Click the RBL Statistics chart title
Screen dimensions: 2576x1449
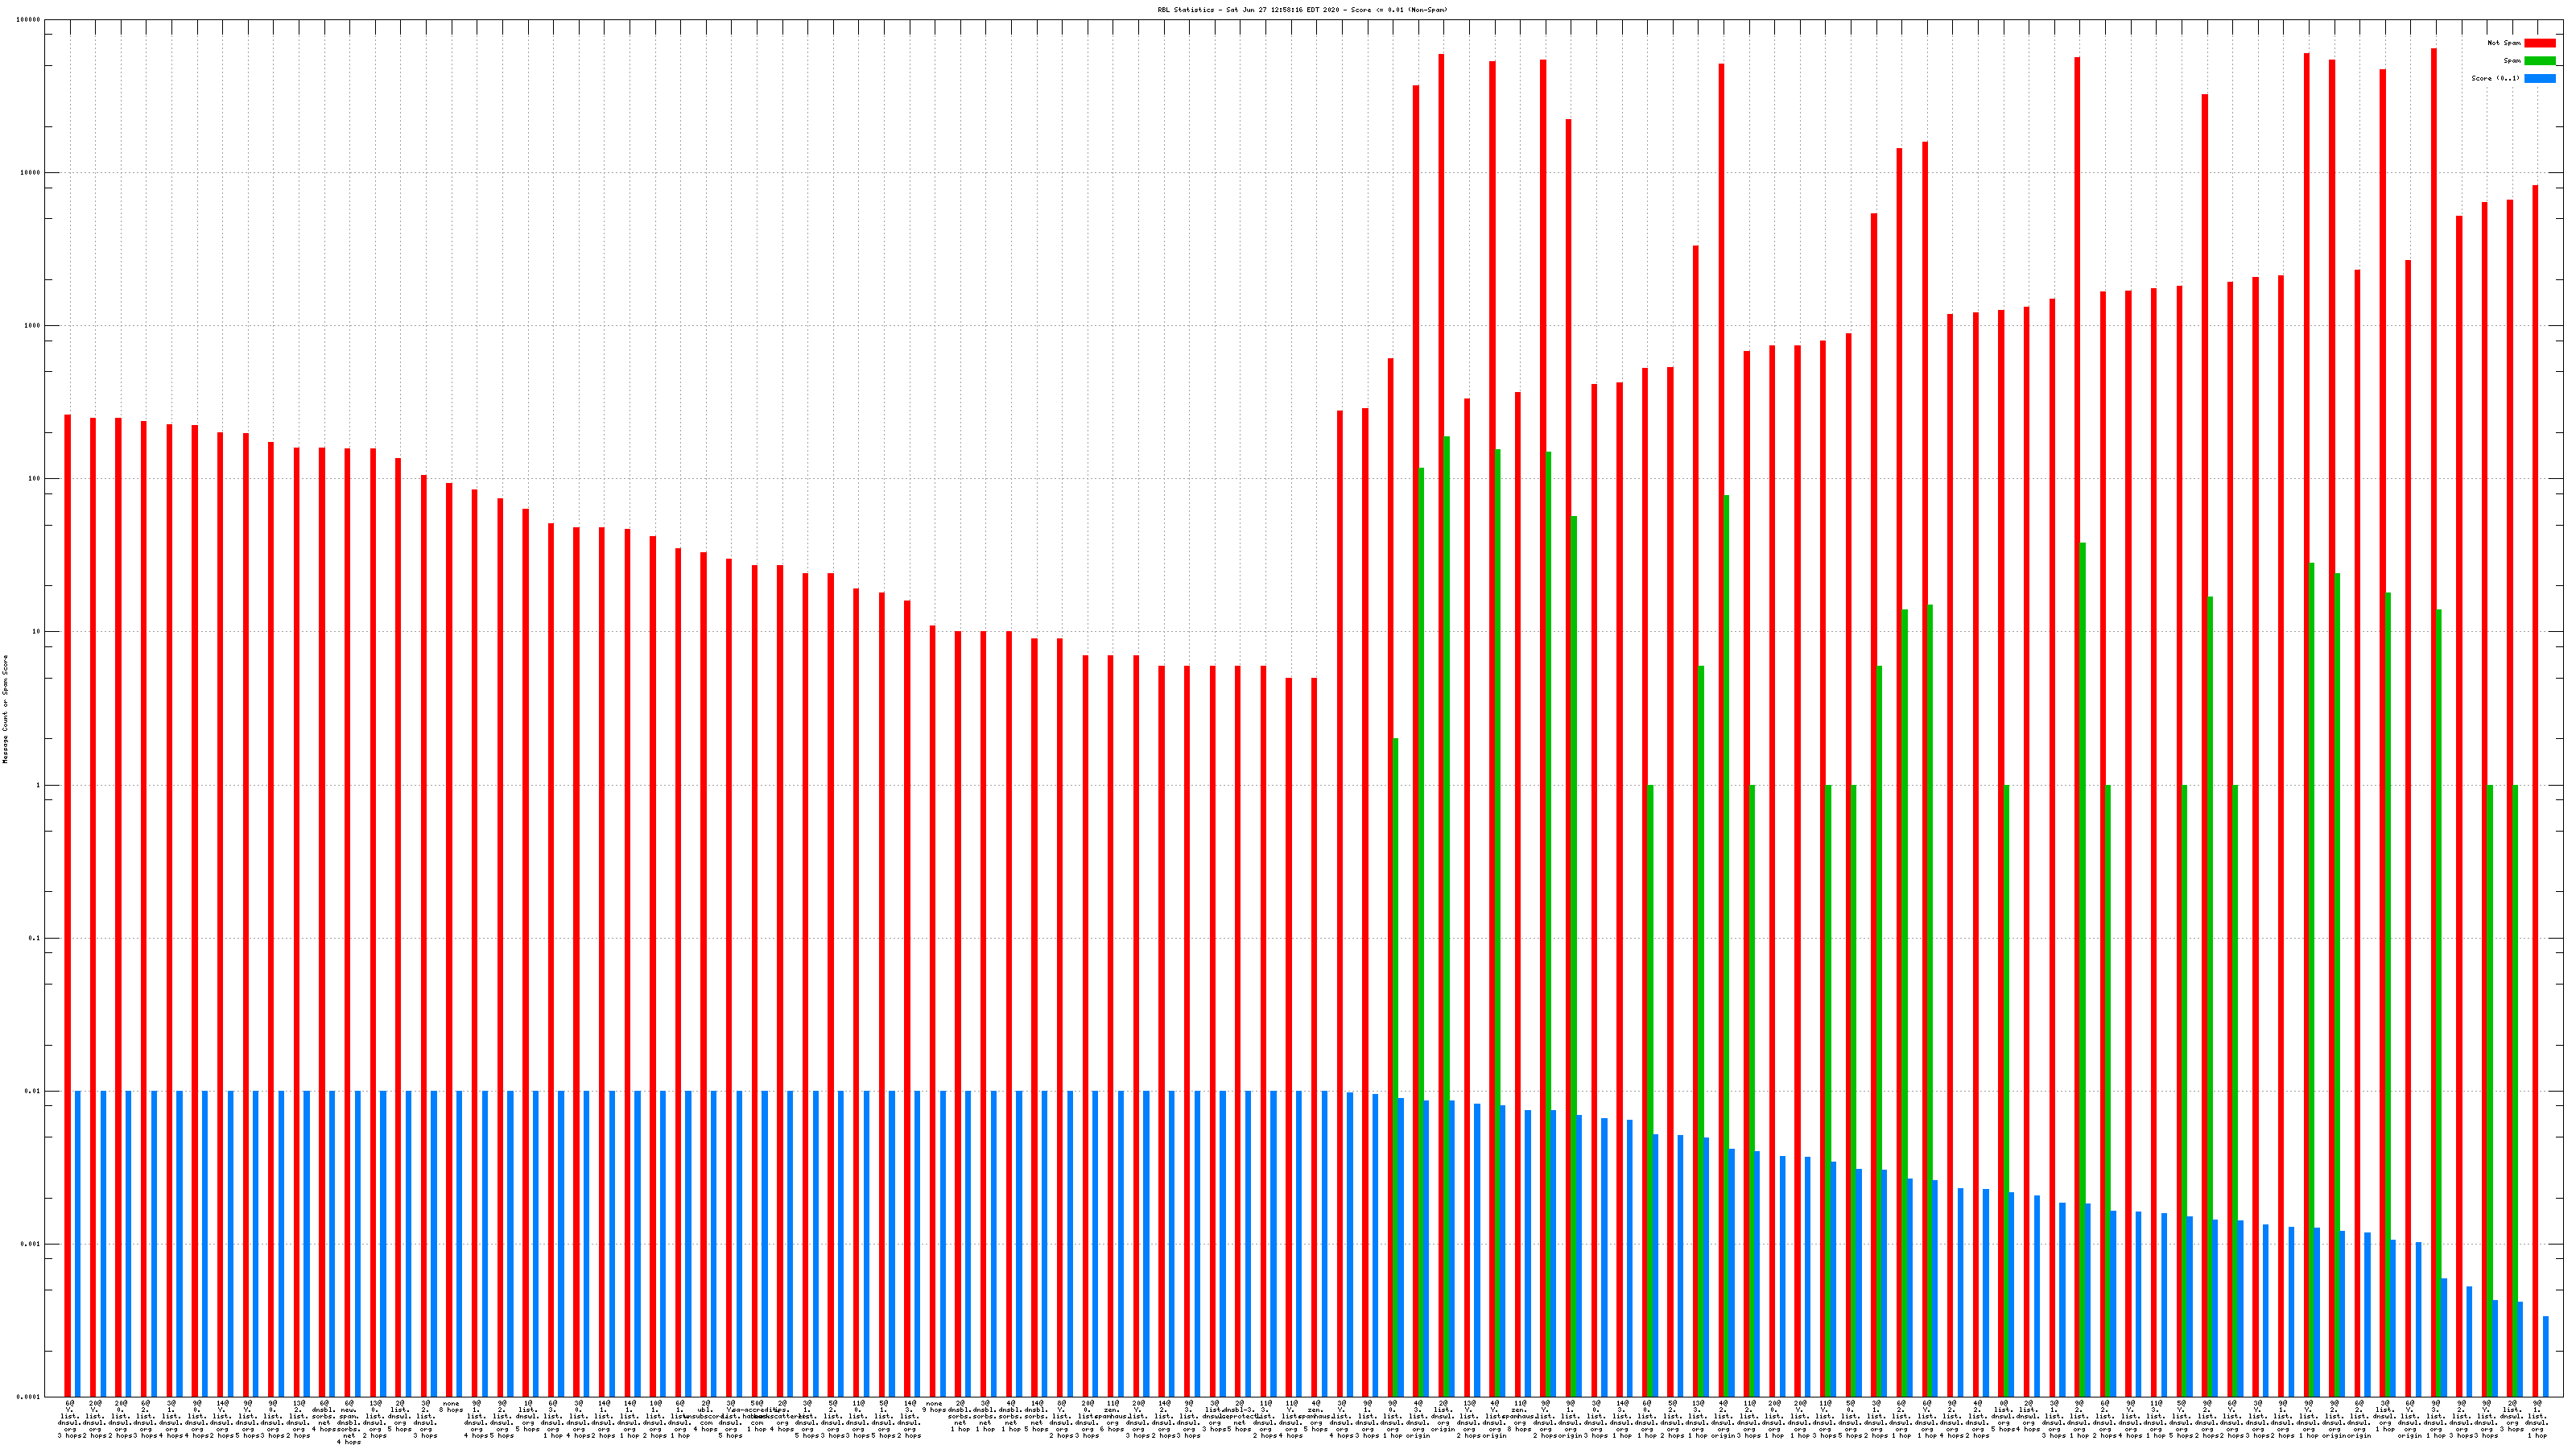pyautogui.click(x=1301, y=10)
